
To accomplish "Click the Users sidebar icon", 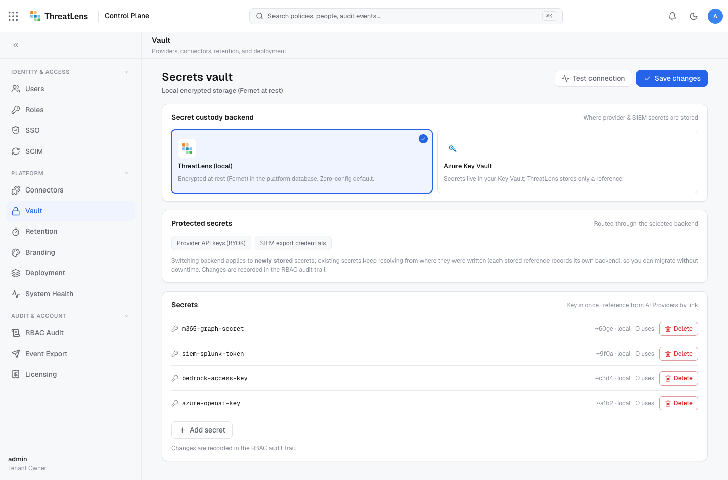I will (16, 89).
